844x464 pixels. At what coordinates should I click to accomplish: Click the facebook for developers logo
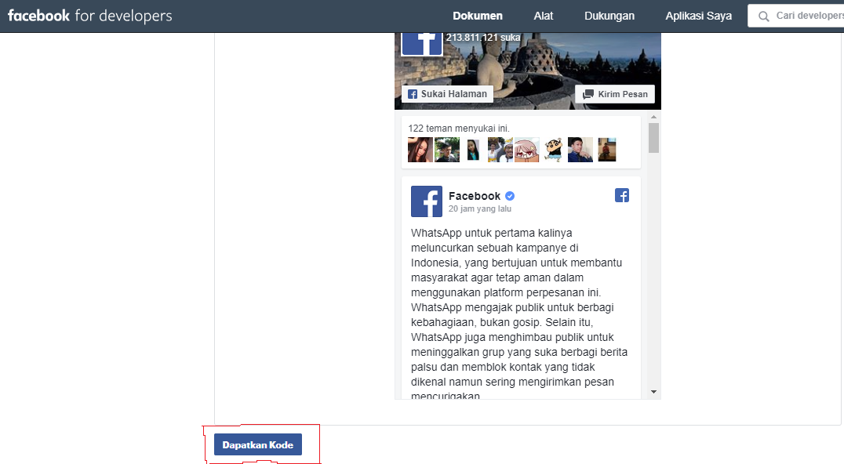click(x=90, y=16)
